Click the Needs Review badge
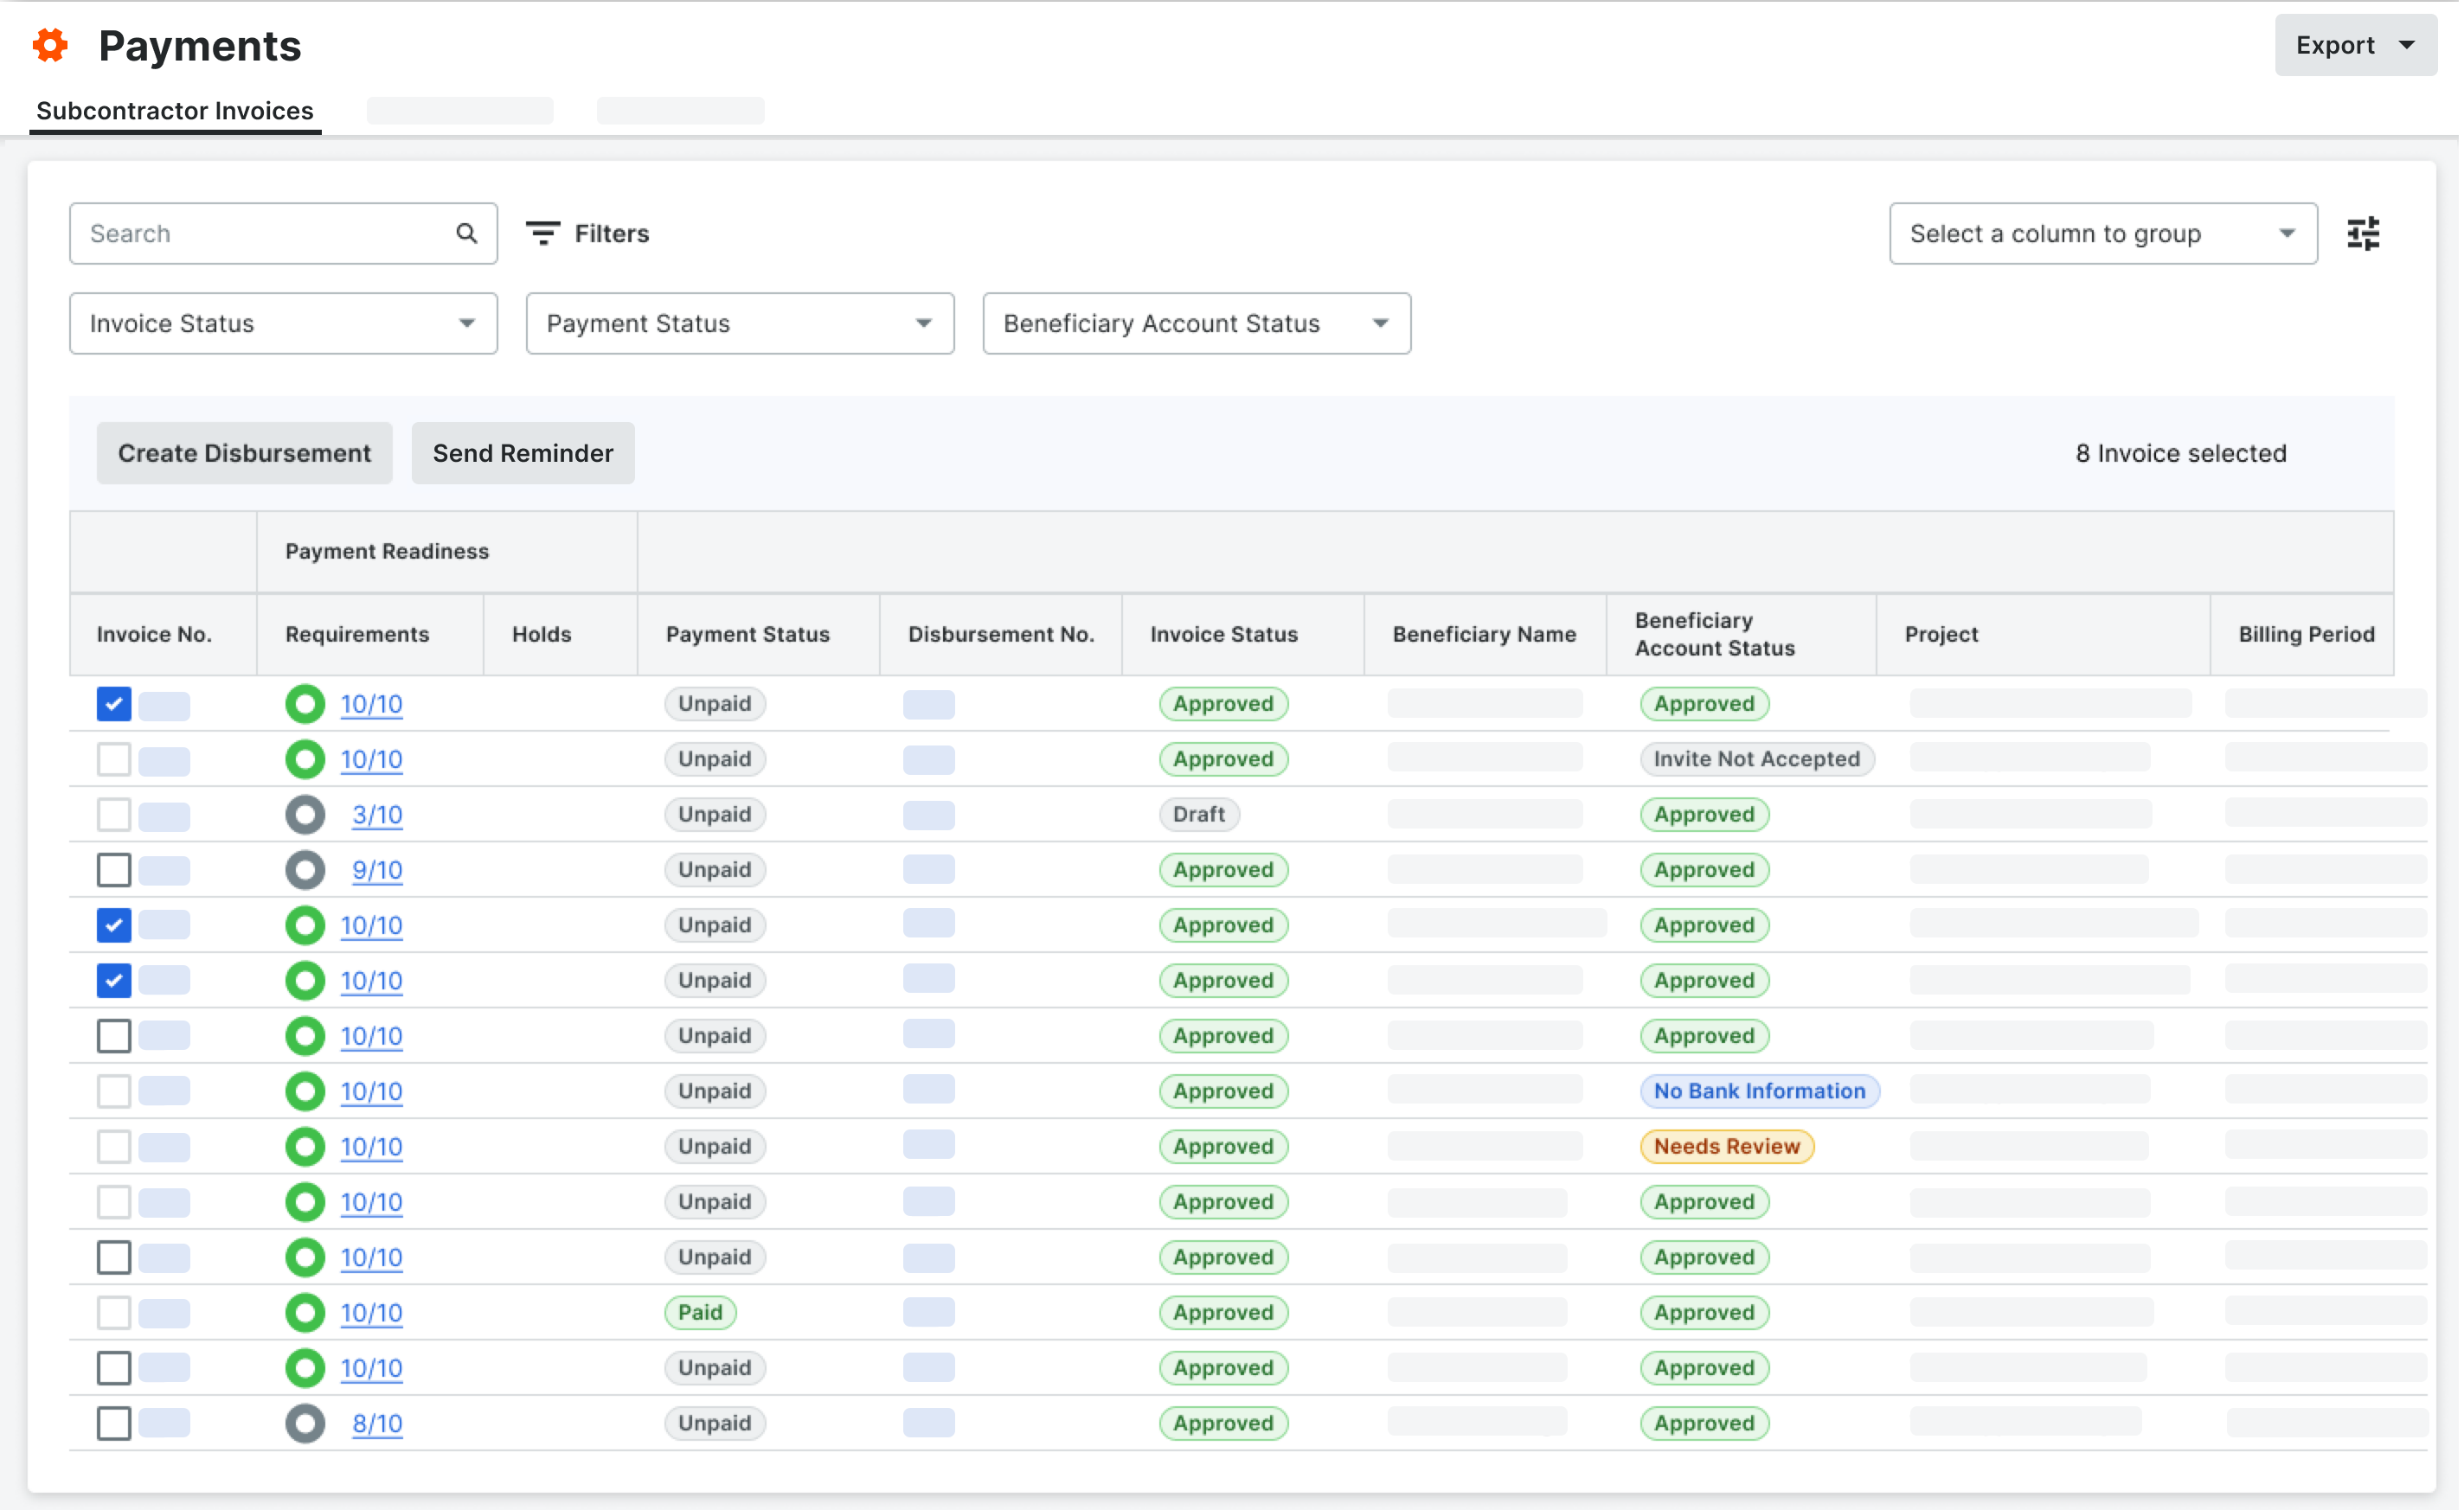This screenshot has height=1510, width=2464. click(x=1728, y=1148)
